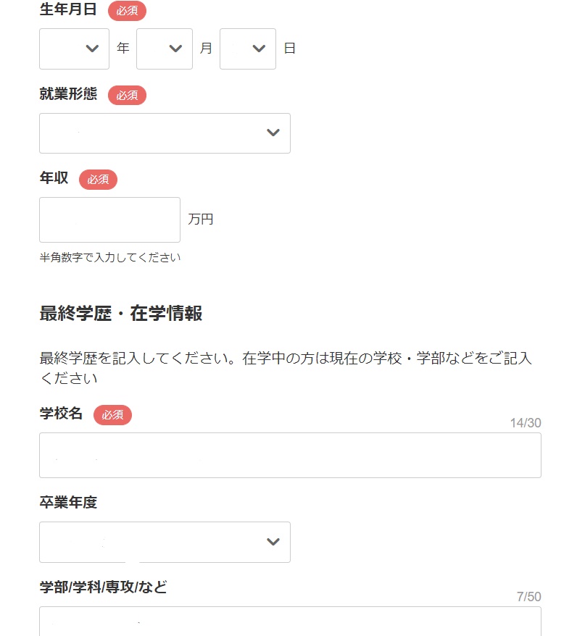This screenshot has height=636, width=577.
Task: Click the 卒業年度 field label
Action: (68, 502)
